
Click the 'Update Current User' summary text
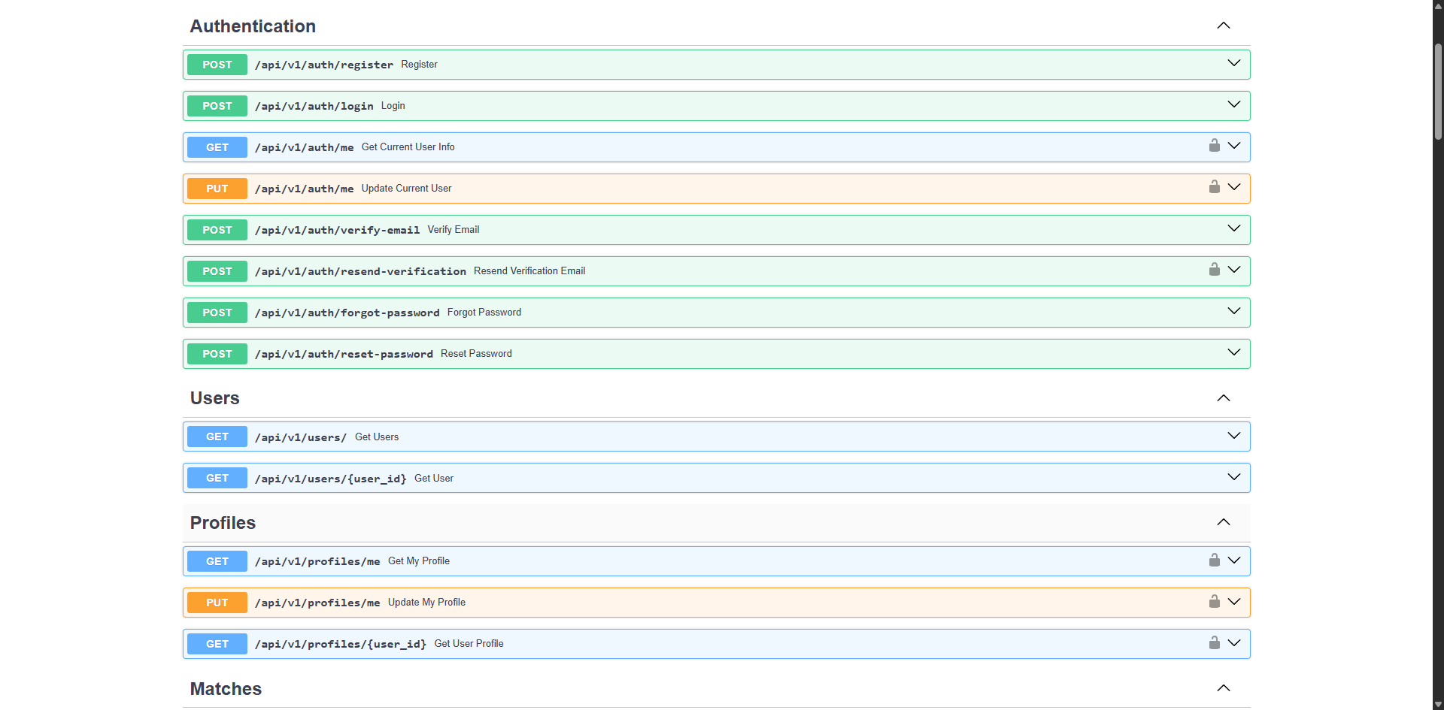[406, 189]
